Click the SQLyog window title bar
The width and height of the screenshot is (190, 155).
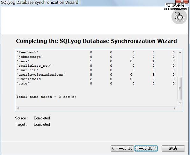(x=85, y=3)
